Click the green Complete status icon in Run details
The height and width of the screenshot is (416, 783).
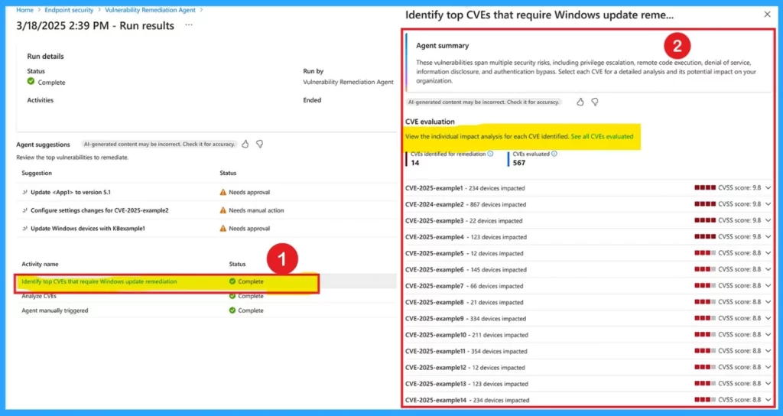[x=31, y=81]
